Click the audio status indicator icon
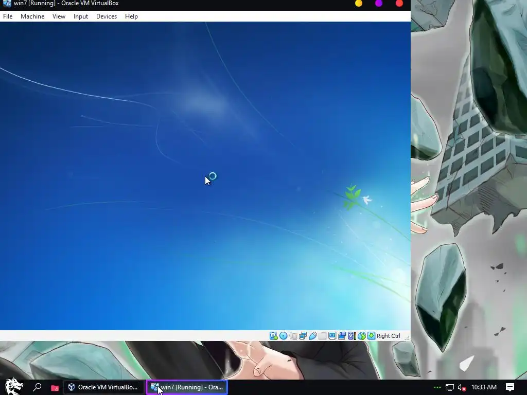The width and height of the screenshot is (527, 395). [x=293, y=336]
